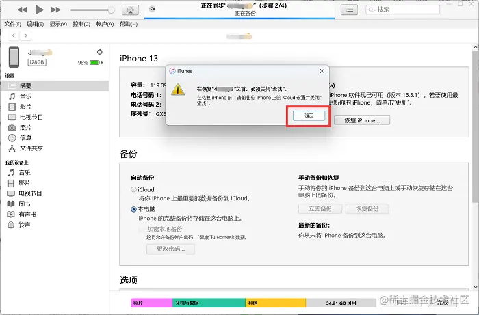
Task: Click the vertical scrollbar thumb
Action: pyautogui.click(x=476, y=126)
